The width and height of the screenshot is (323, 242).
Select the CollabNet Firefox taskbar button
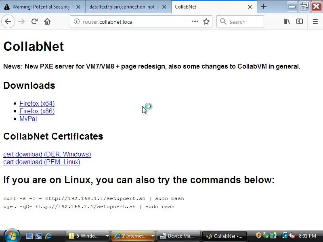click(224, 236)
